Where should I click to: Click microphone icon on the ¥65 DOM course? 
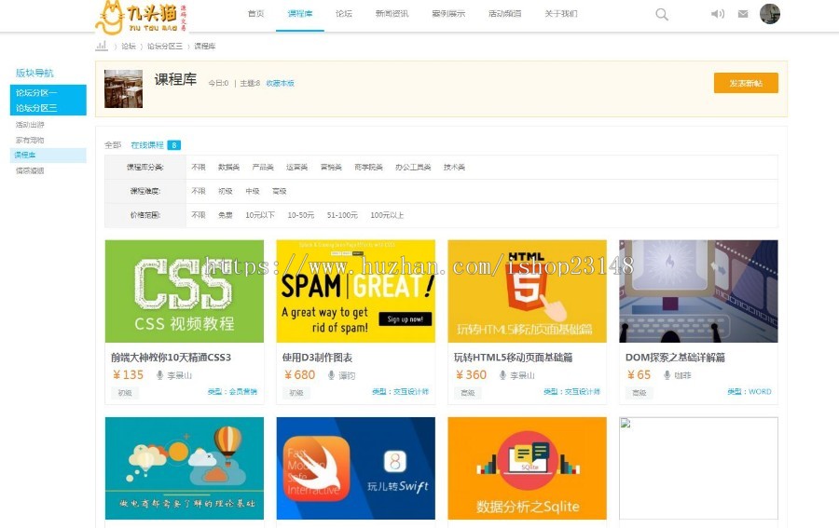pyautogui.click(x=667, y=375)
